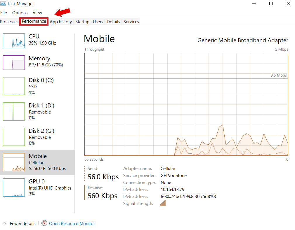This screenshot has height=230, width=295.
Task: Select the Mobile Cellular adapter entry
Action: [37, 162]
